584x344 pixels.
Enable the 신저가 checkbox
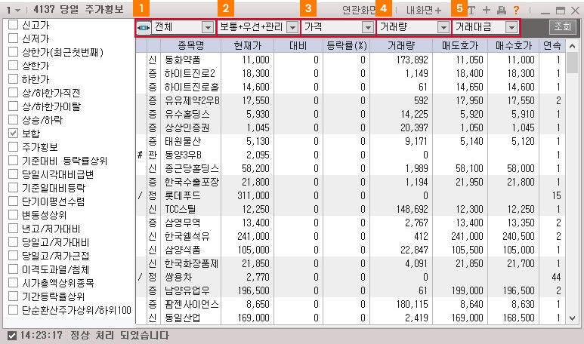pyautogui.click(x=13, y=38)
